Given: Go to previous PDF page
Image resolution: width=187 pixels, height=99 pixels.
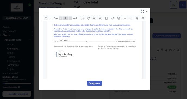Looking at the screenshot, I should coord(61,18).
